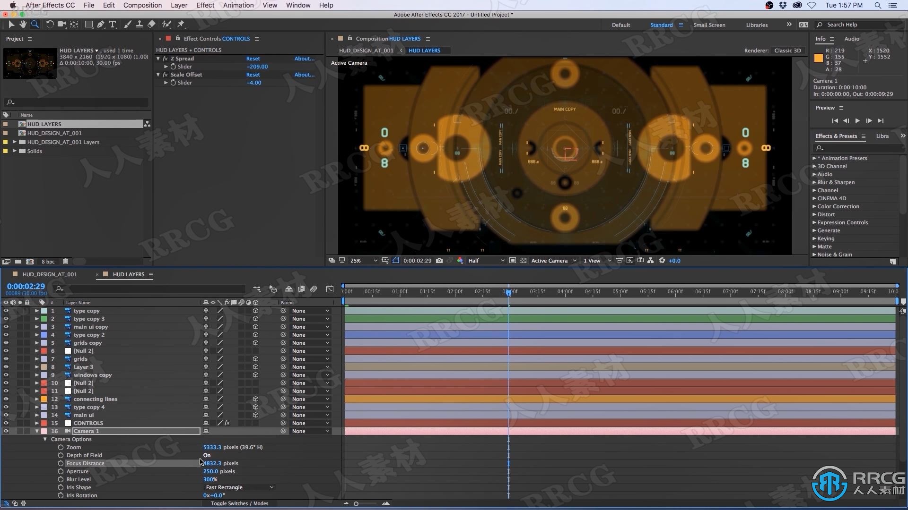Open the Effect menu in menu bar
This screenshot has height=510, width=908.
click(205, 5)
